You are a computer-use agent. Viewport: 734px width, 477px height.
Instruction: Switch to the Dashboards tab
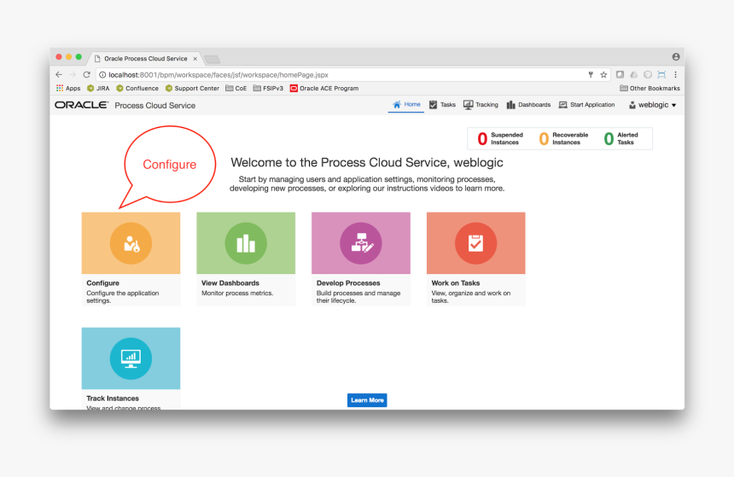tap(528, 104)
